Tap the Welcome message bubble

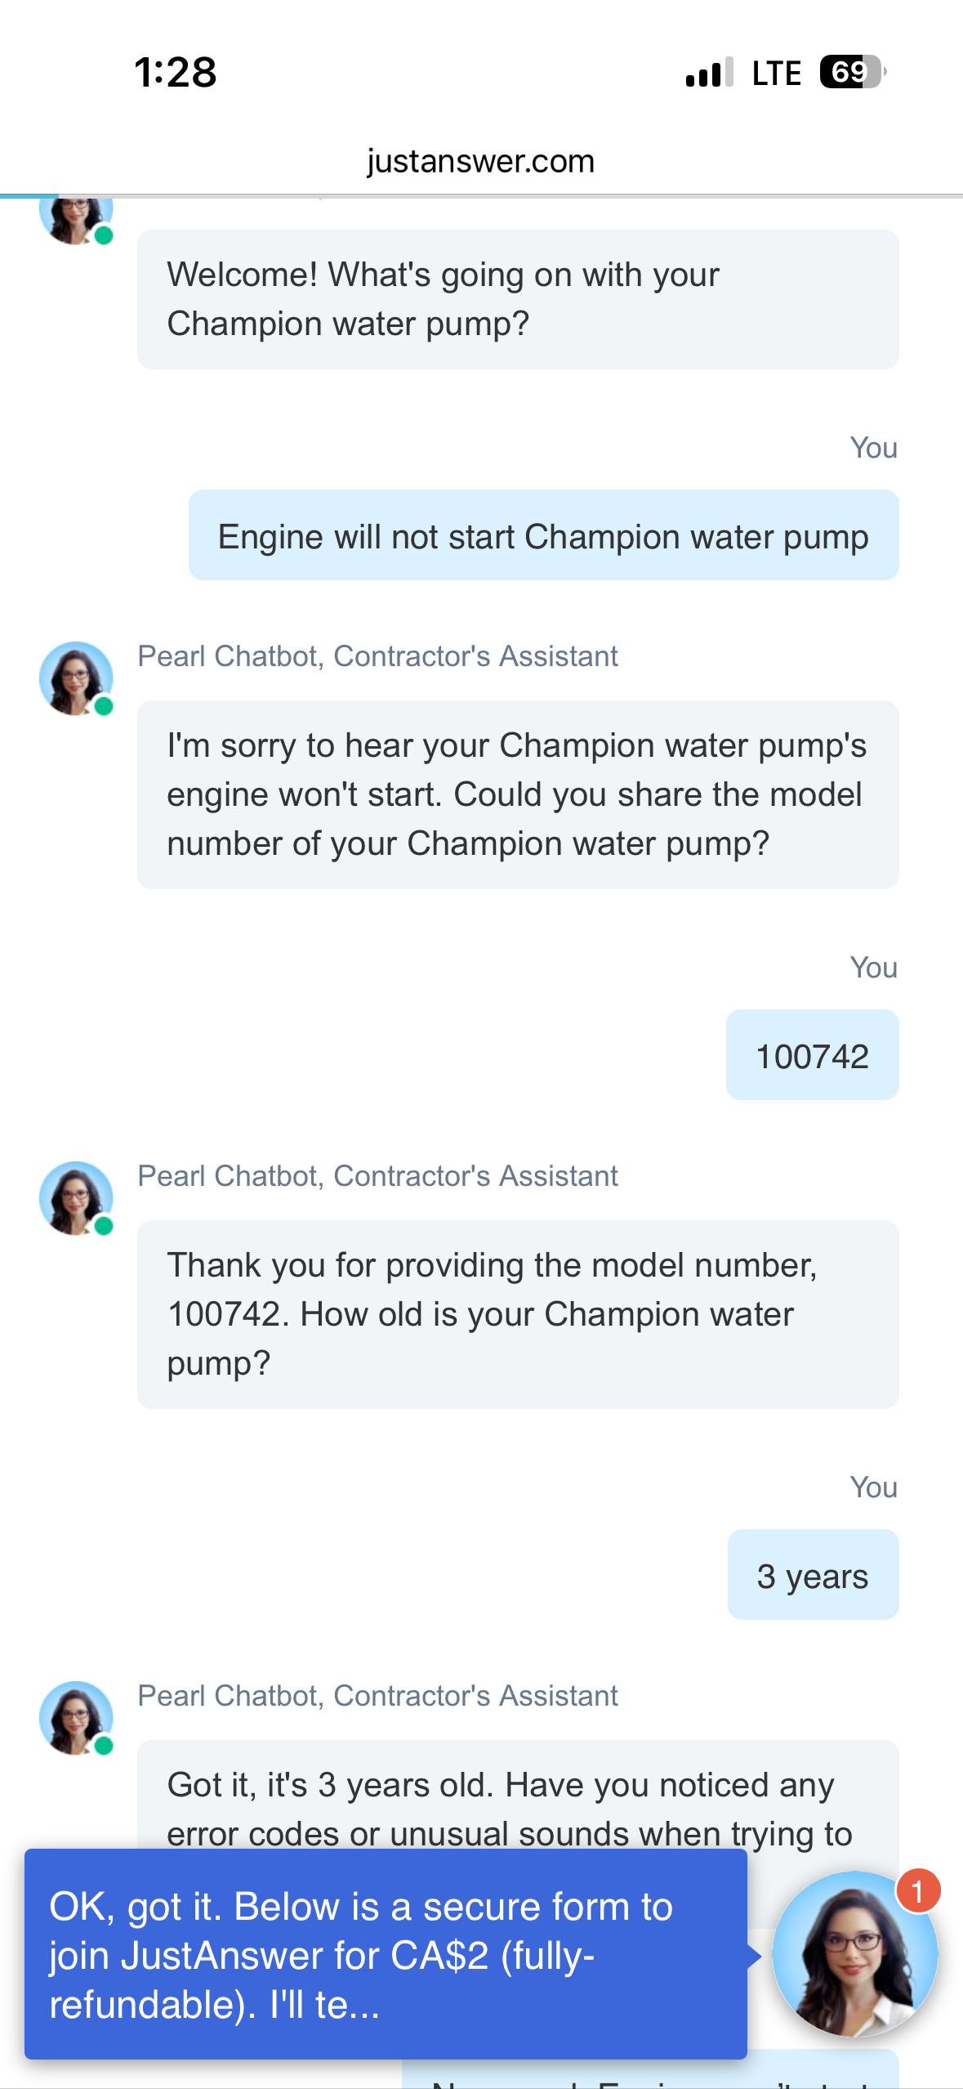click(518, 299)
